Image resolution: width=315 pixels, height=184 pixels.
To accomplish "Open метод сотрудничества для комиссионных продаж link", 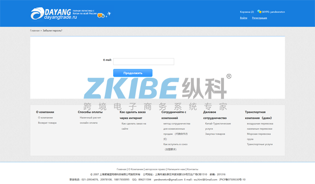I will 177,131.
